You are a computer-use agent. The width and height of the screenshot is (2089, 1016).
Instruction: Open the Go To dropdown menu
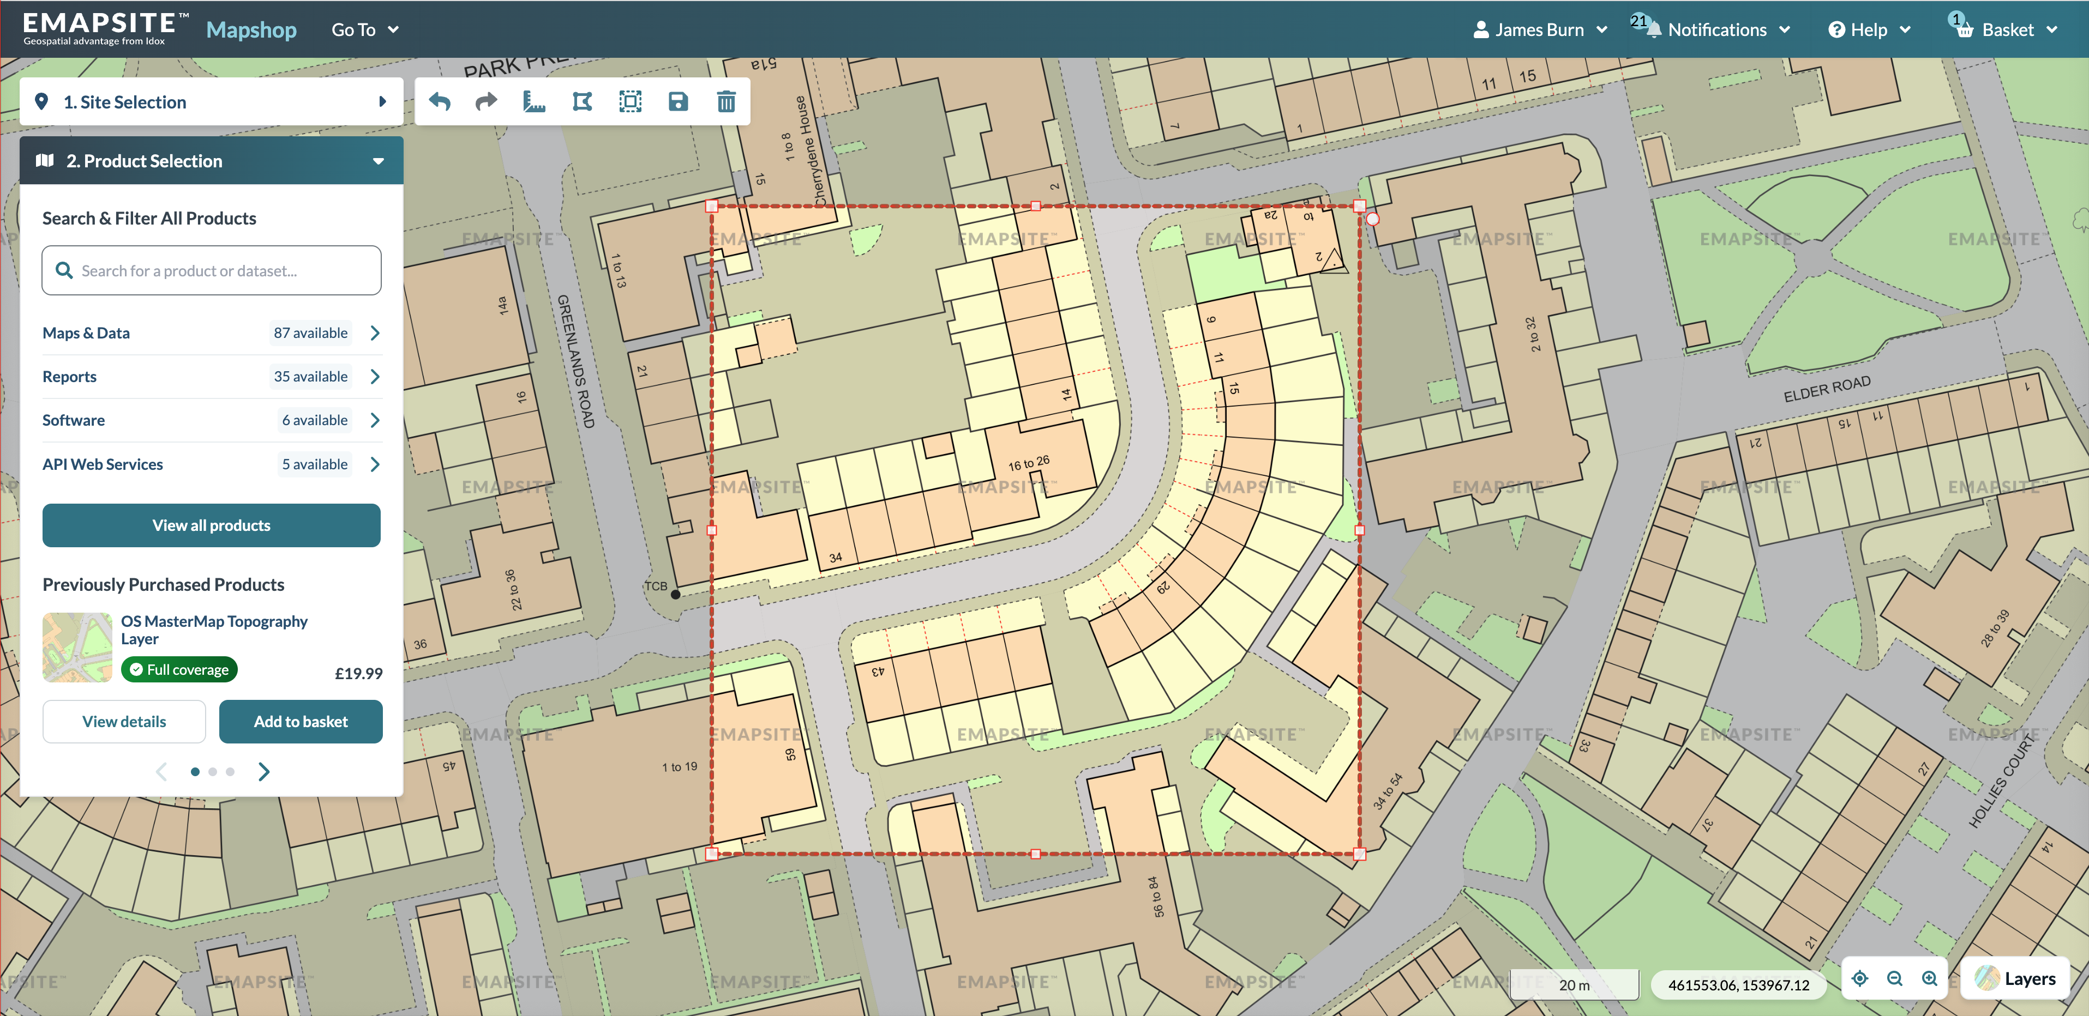coord(365,30)
